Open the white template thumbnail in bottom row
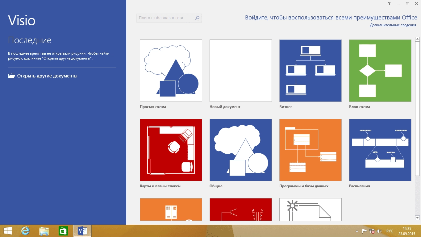This screenshot has width=421, height=237. pos(311,210)
